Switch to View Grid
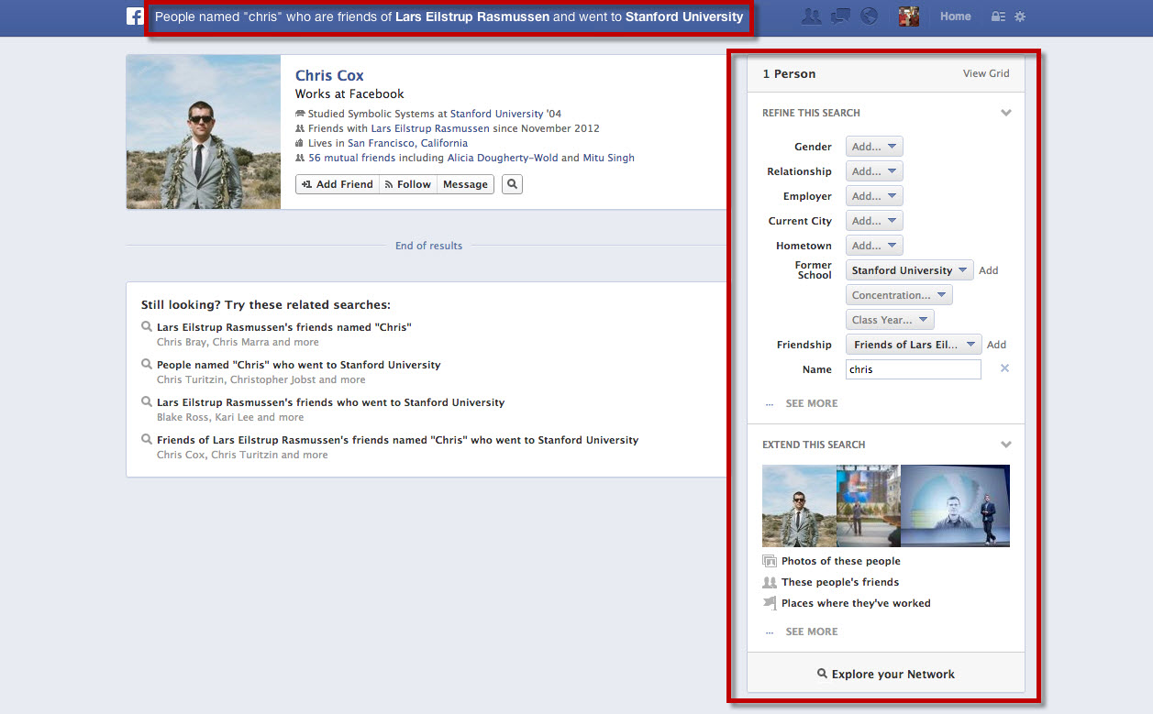Viewport: 1153px width, 714px height. click(x=986, y=73)
